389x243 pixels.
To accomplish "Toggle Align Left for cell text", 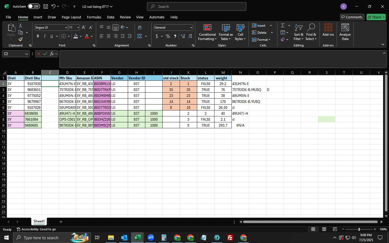I will pyautogui.click(x=102, y=36).
